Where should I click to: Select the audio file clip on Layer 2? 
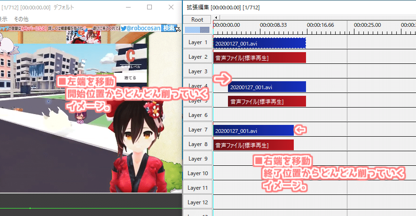click(259, 57)
